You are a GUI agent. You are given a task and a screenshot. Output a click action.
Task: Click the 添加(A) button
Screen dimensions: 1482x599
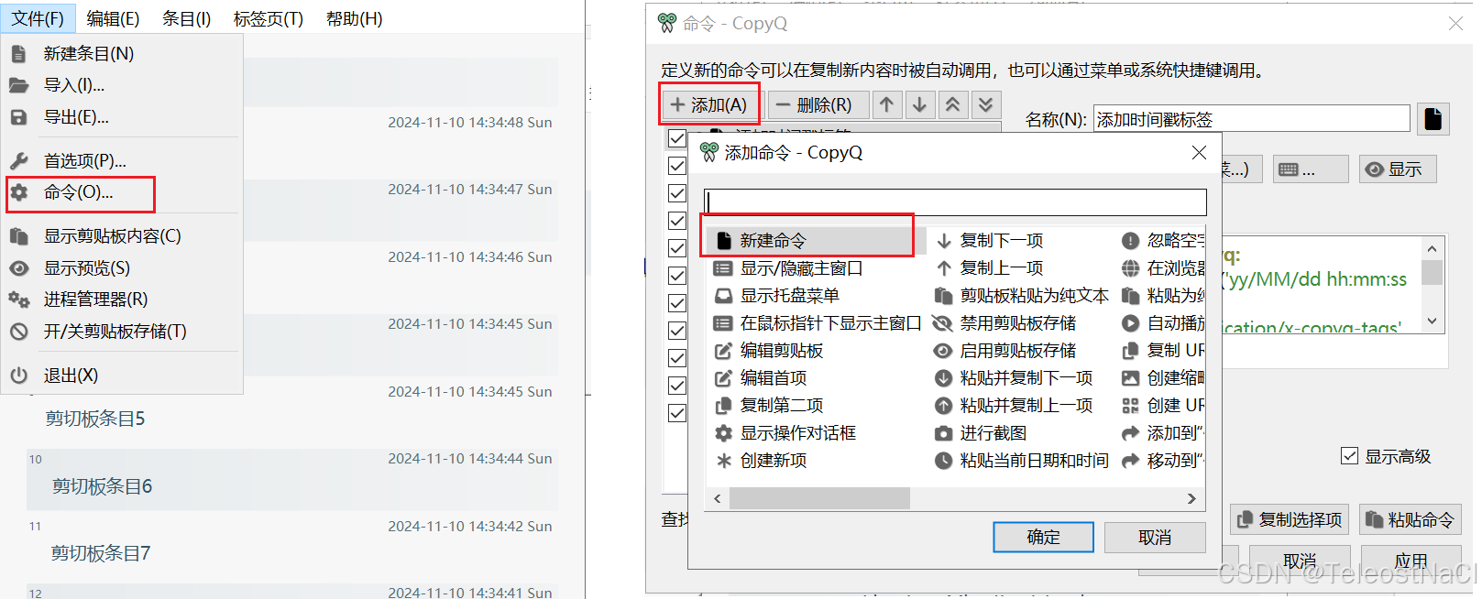click(x=709, y=104)
